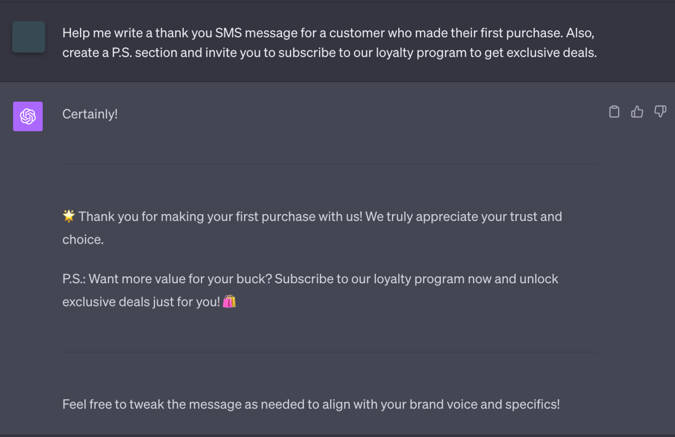Click the ChatGPT purple spiral avatar
This screenshot has height=437, width=675.
(x=28, y=116)
